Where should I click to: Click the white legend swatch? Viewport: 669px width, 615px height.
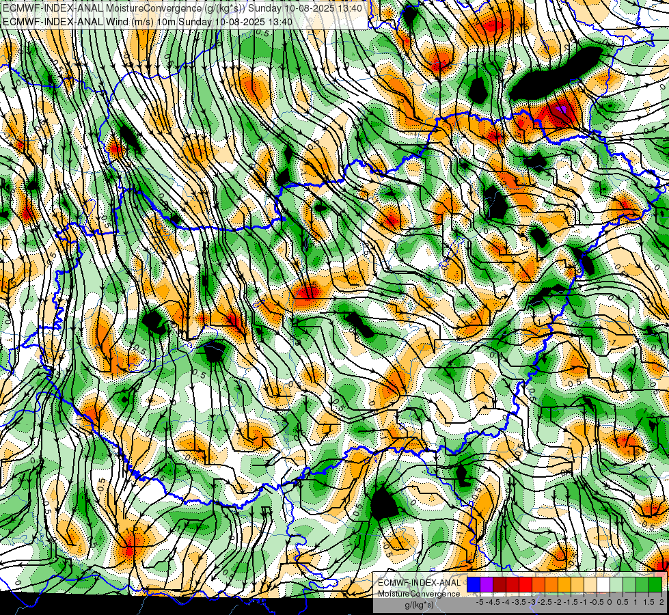coord(603,585)
